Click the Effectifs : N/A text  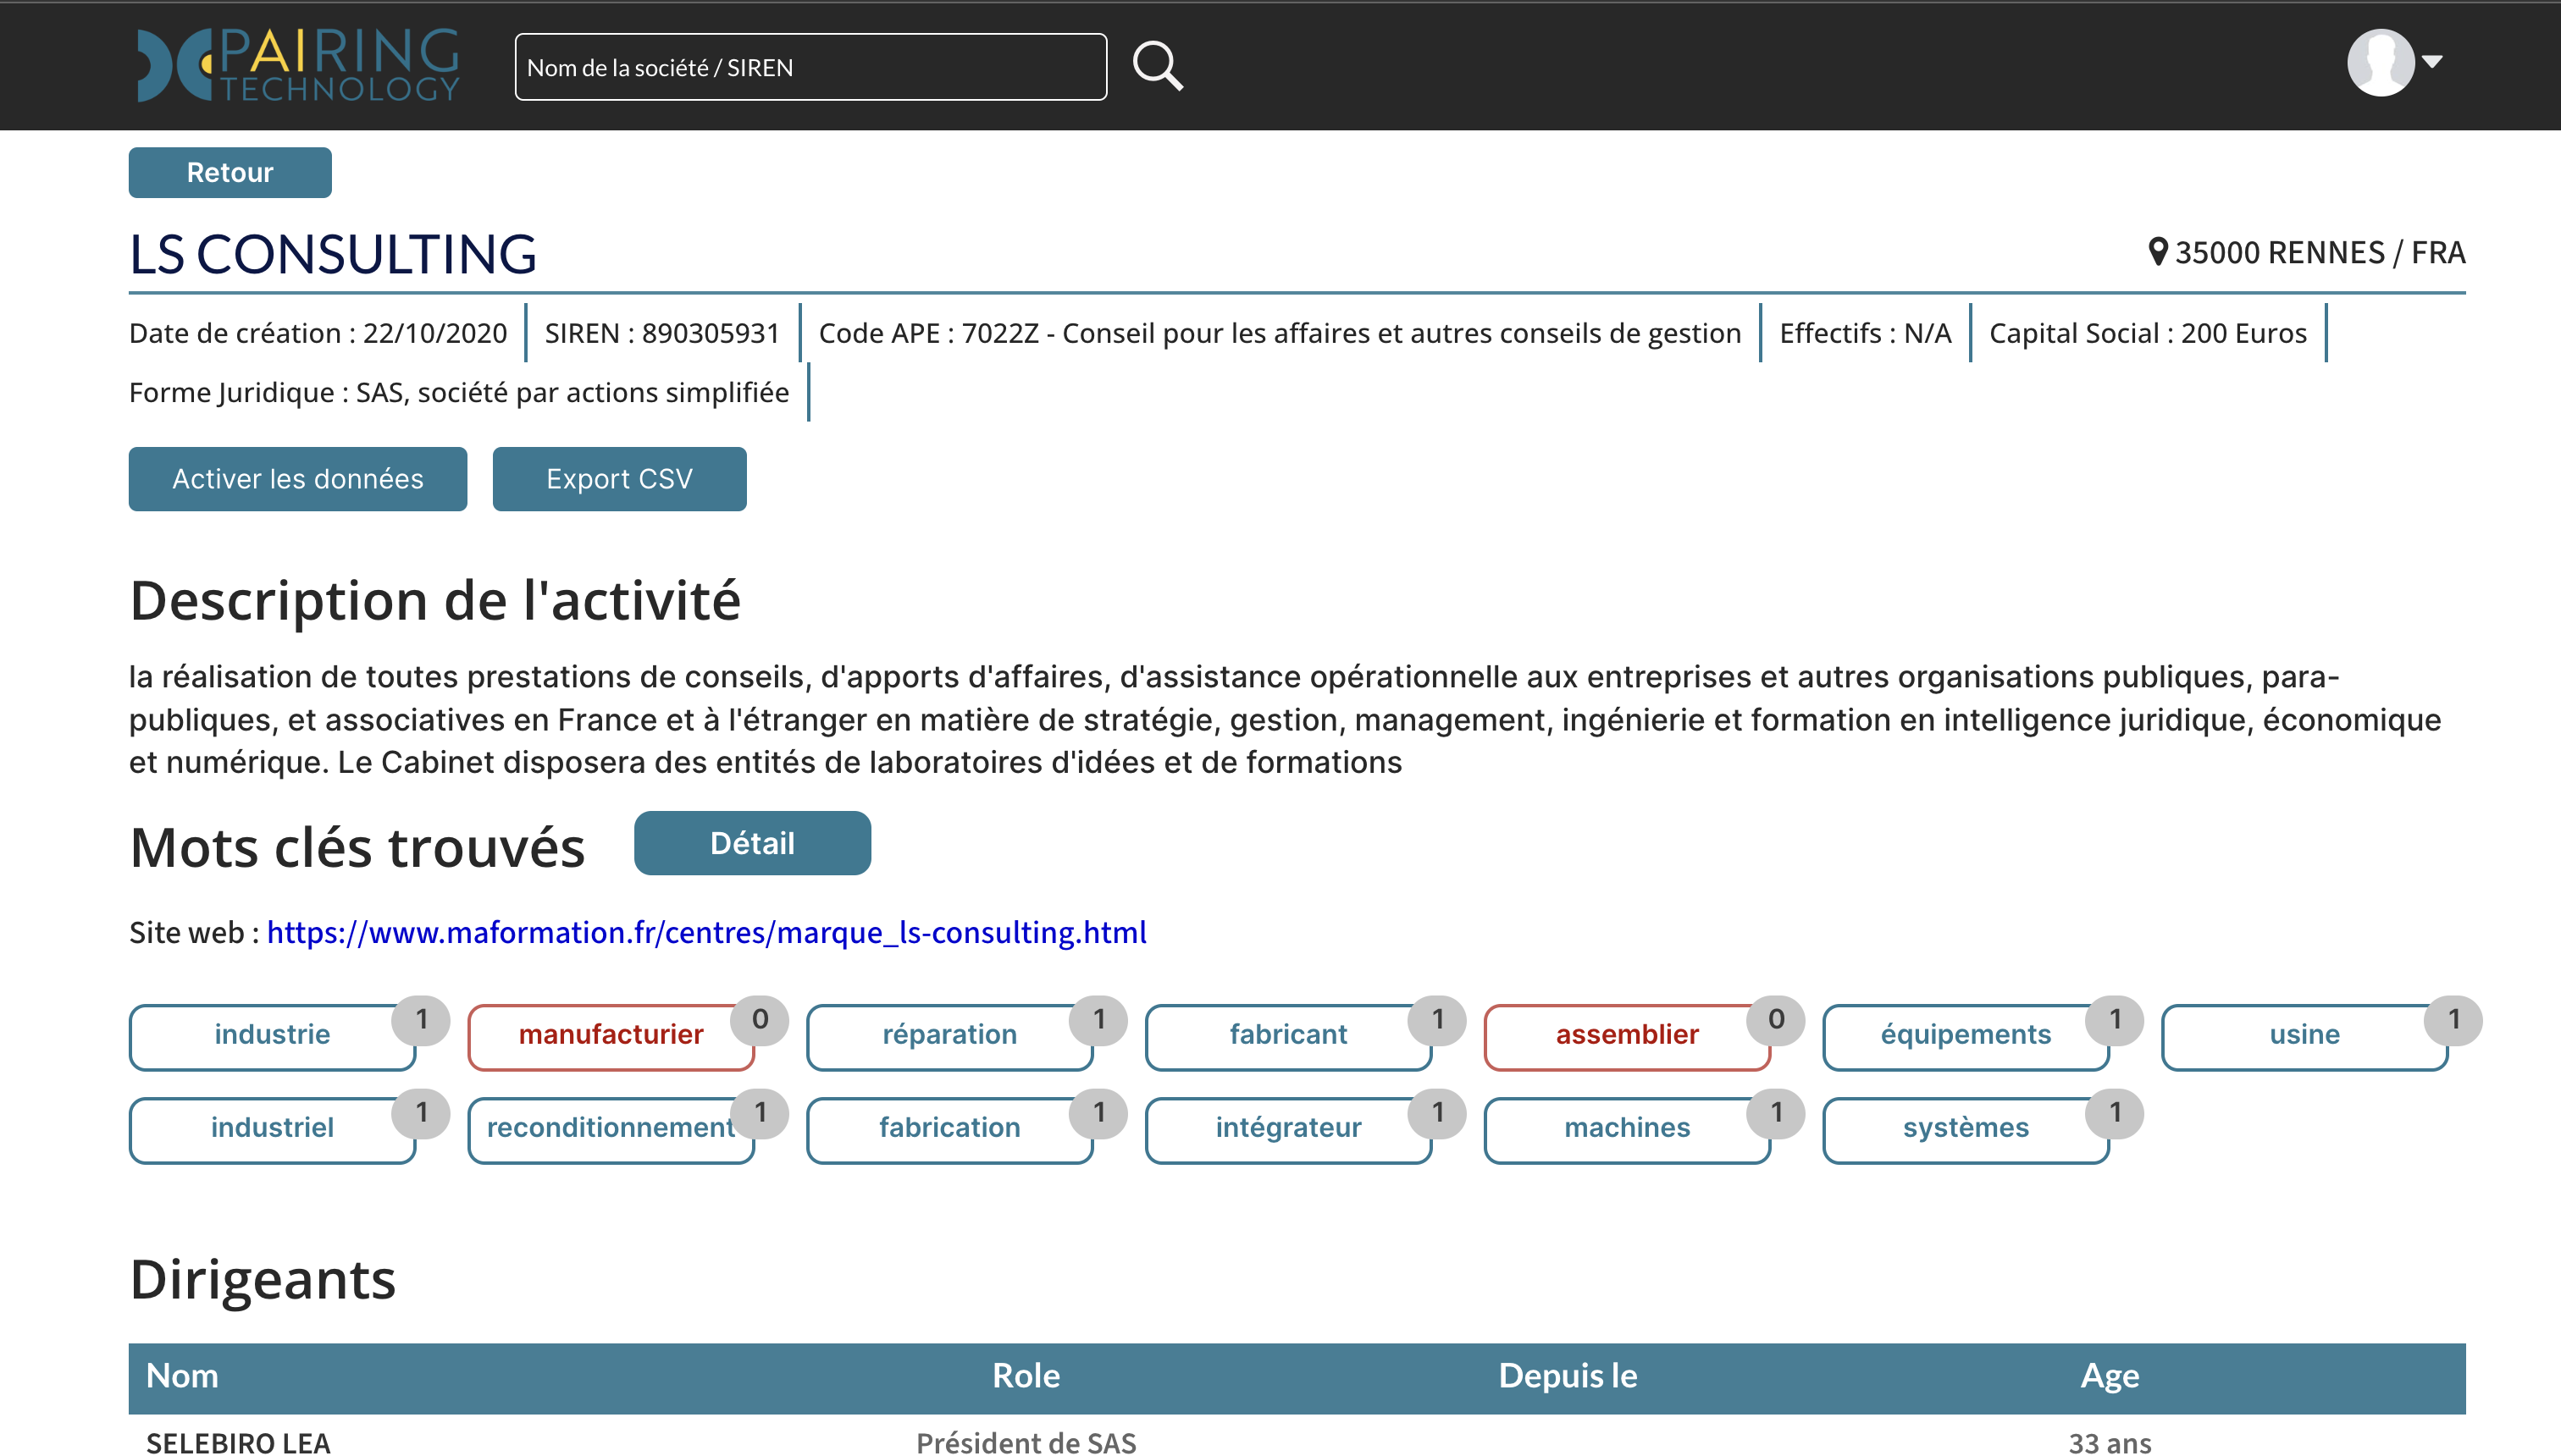coord(1865,333)
